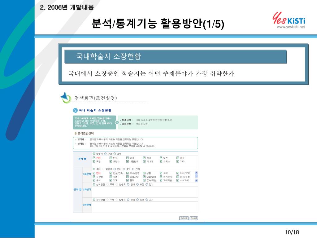Click the green circular arrow between the info boxes

point(117,122)
